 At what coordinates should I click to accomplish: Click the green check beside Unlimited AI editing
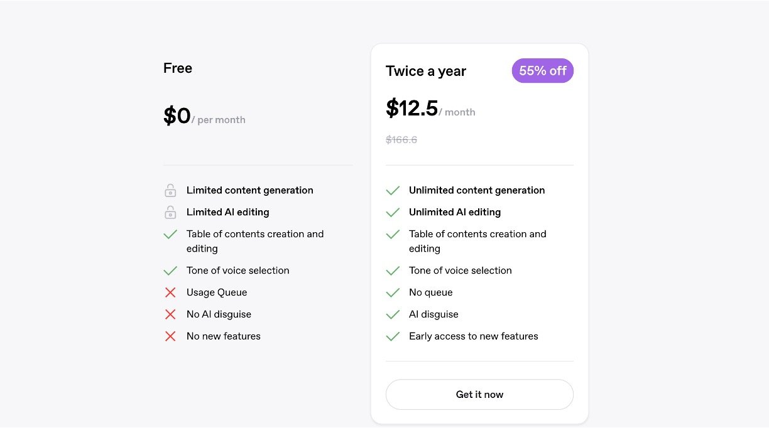coord(393,212)
